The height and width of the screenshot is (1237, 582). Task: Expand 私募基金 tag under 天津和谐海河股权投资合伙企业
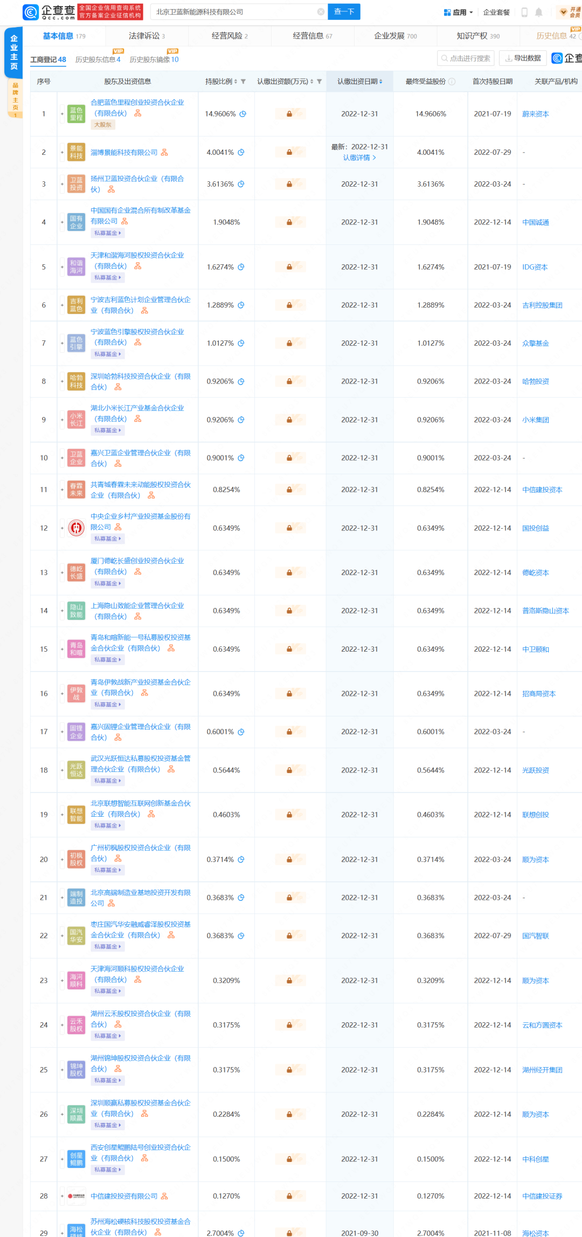coord(107,278)
